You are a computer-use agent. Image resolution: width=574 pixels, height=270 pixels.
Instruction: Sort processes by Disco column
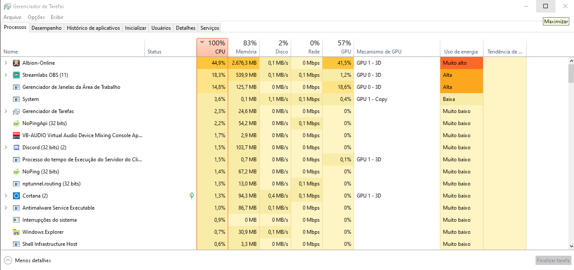pos(275,47)
